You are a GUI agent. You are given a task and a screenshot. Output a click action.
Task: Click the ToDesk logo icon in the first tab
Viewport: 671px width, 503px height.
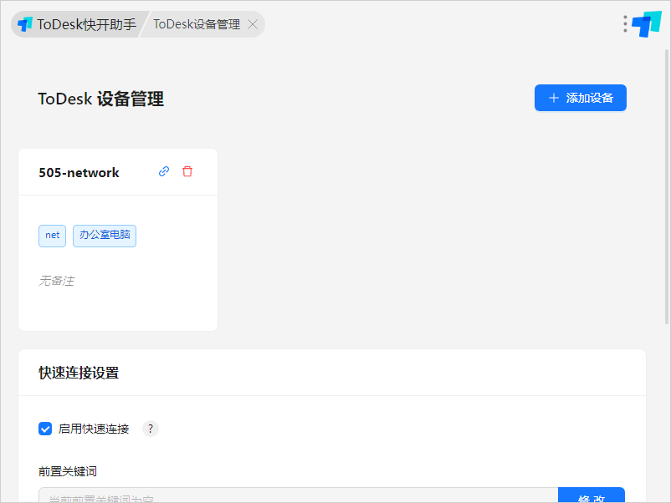tap(25, 24)
